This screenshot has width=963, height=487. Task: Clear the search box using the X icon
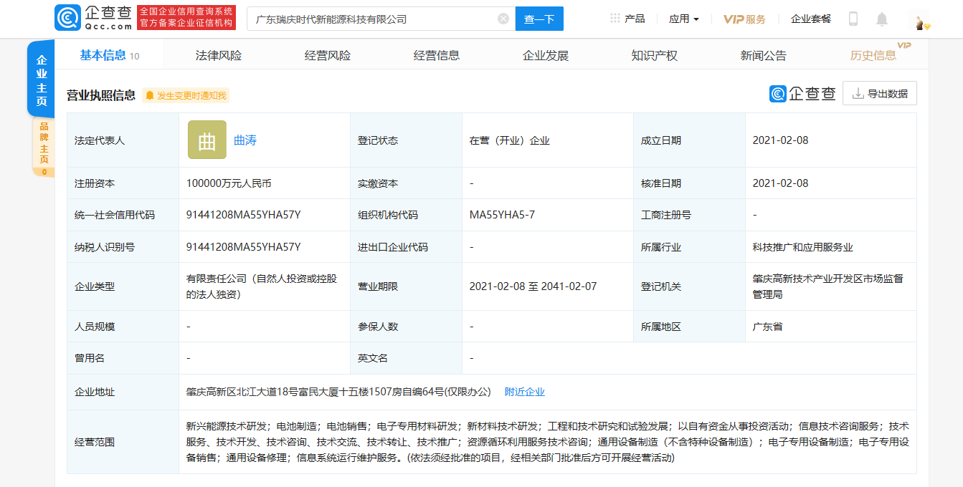tap(502, 19)
